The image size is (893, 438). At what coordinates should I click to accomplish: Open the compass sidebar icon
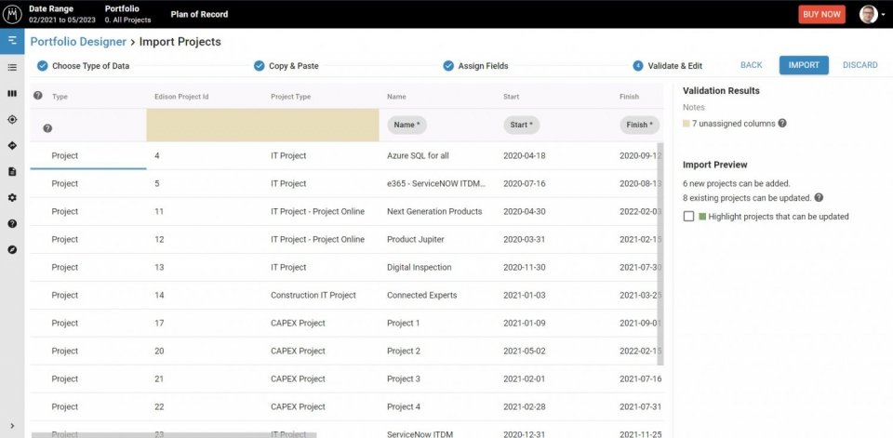[12, 249]
